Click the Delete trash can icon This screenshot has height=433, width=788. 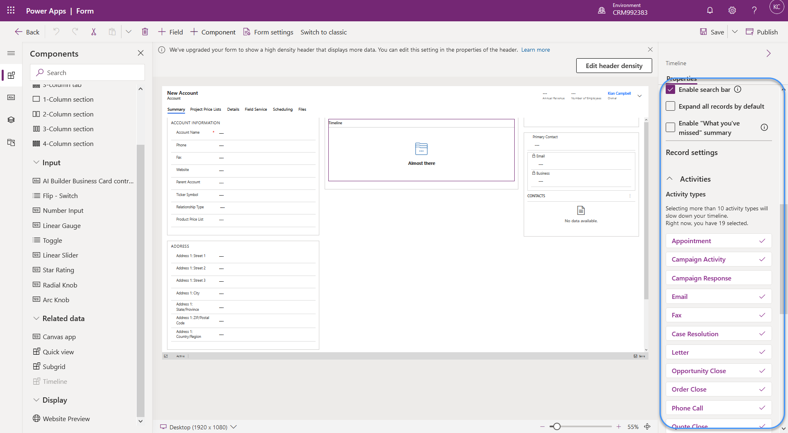coord(145,32)
